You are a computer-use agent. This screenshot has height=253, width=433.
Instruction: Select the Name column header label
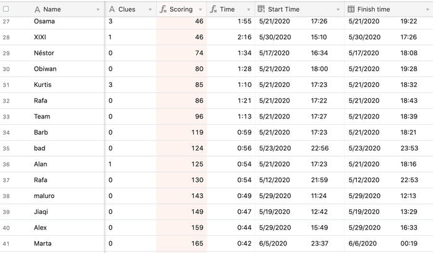(52, 9)
